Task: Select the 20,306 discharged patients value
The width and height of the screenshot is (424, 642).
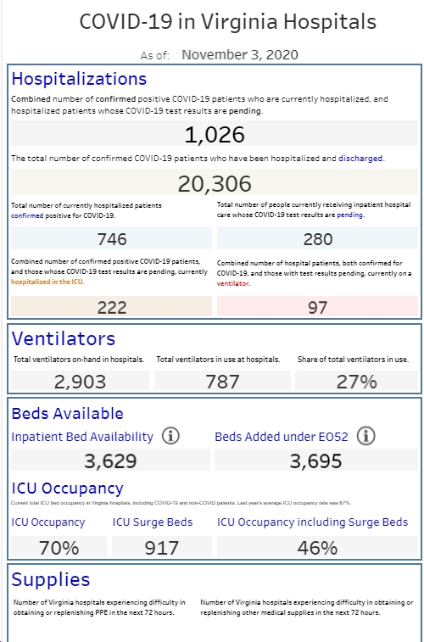Action: click(215, 183)
